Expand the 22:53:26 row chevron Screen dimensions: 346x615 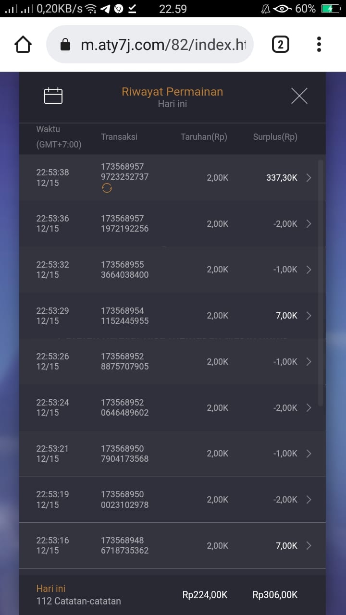(x=309, y=362)
